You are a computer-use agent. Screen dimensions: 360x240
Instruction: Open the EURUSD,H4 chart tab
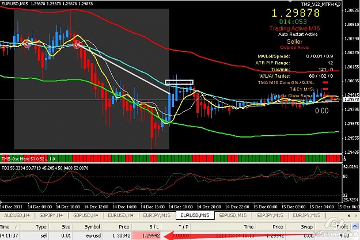[x=120, y=215]
